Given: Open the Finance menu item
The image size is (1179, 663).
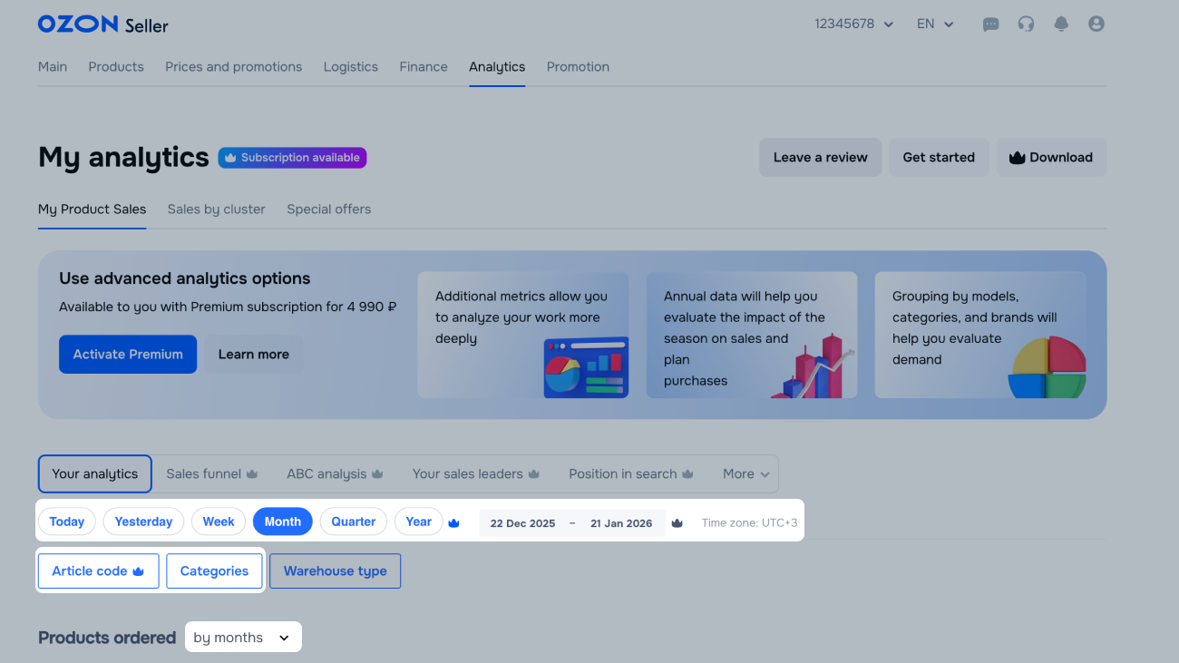Looking at the screenshot, I should click(x=424, y=67).
